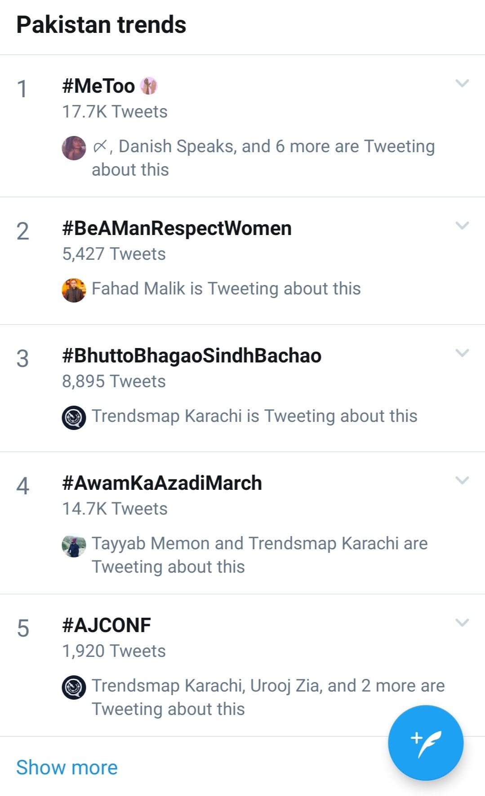Screen dimensions: 485x796
Task: Tap the compose new Tweet button
Action: point(425,742)
